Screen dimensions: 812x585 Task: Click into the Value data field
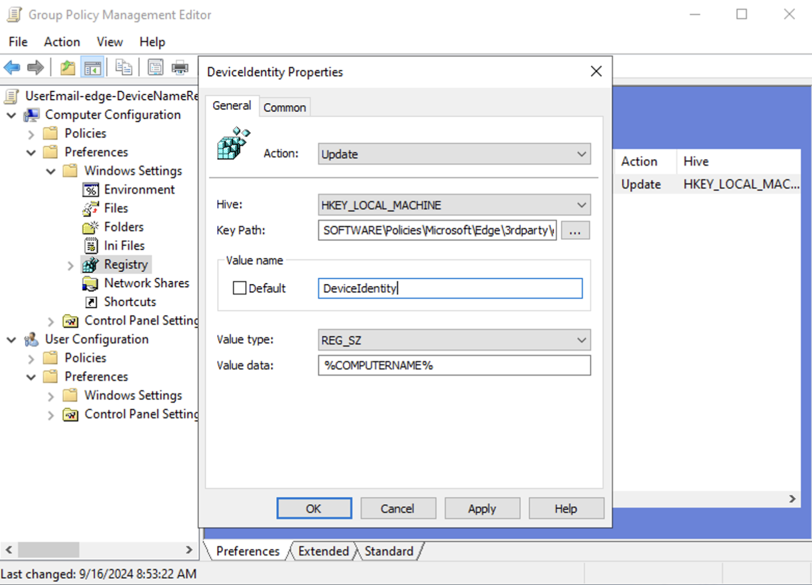click(x=454, y=366)
